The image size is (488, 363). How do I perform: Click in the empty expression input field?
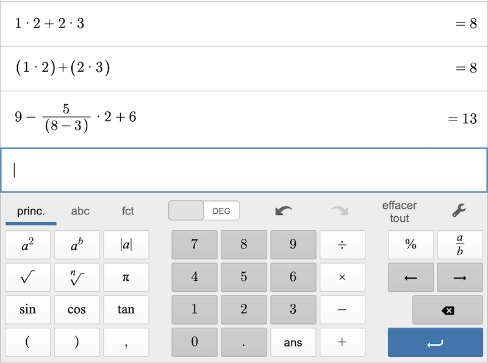point(244,171)
